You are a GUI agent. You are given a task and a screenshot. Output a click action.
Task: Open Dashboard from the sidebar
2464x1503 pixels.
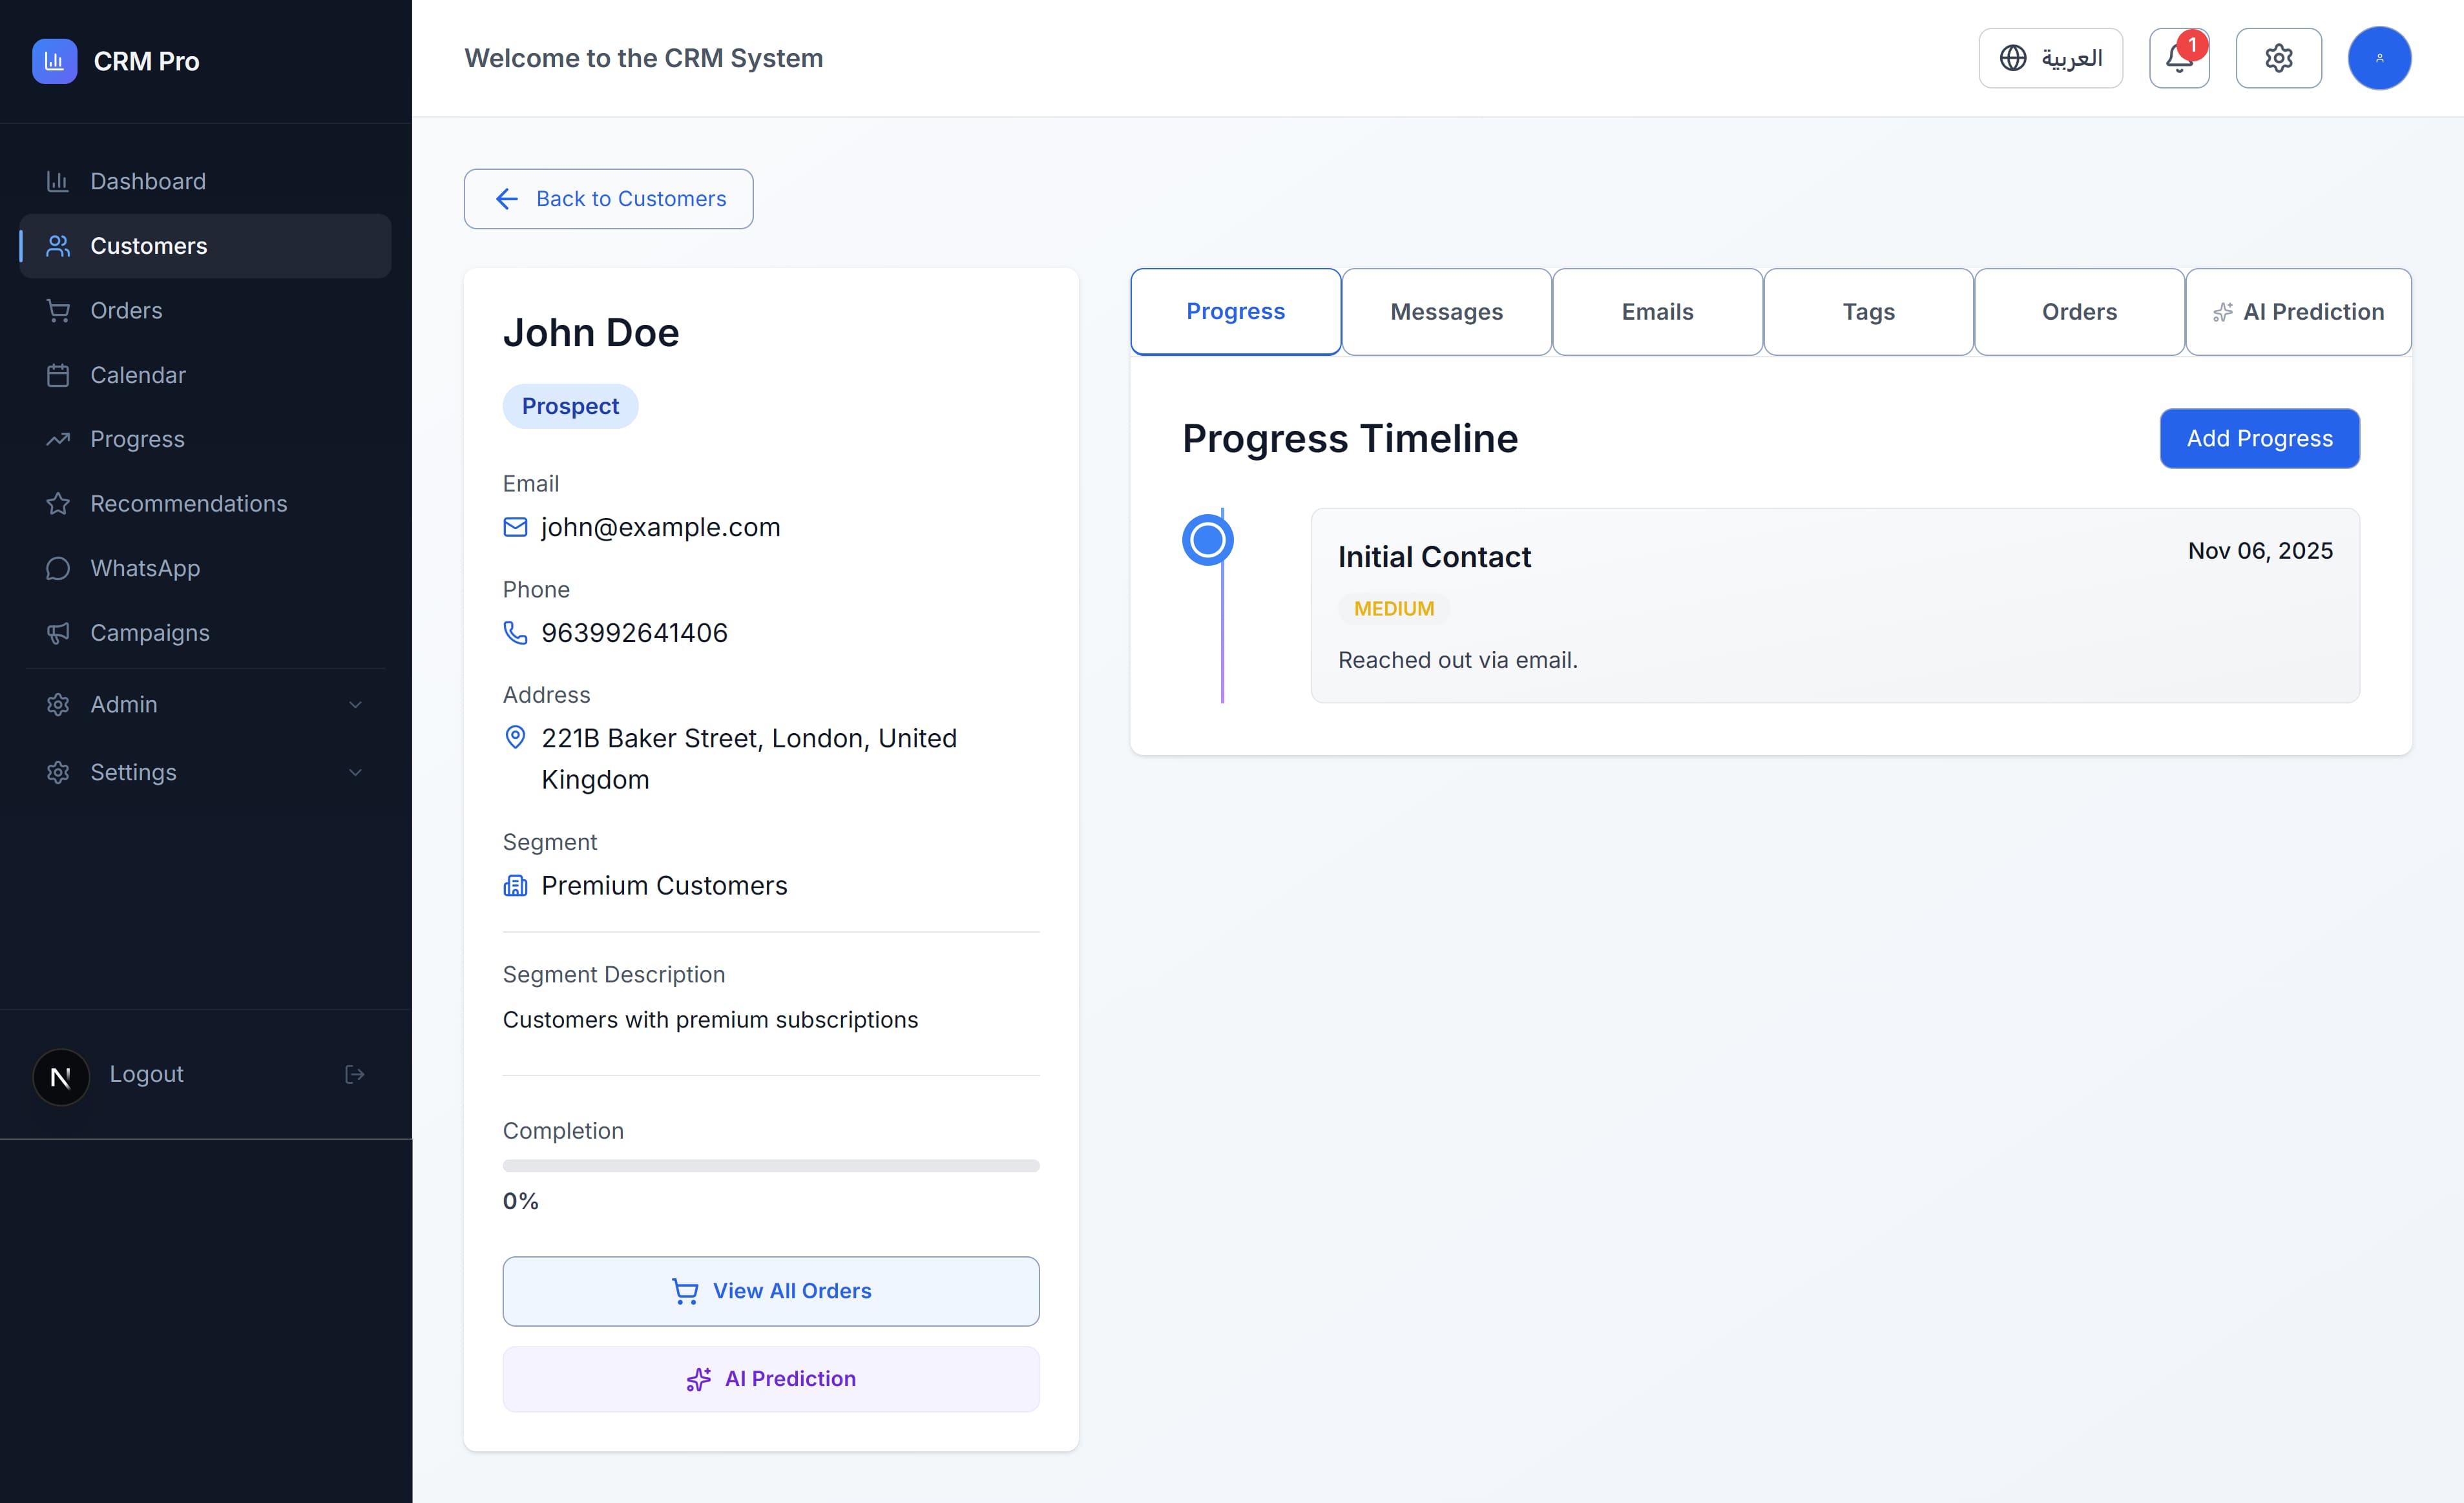205,181
